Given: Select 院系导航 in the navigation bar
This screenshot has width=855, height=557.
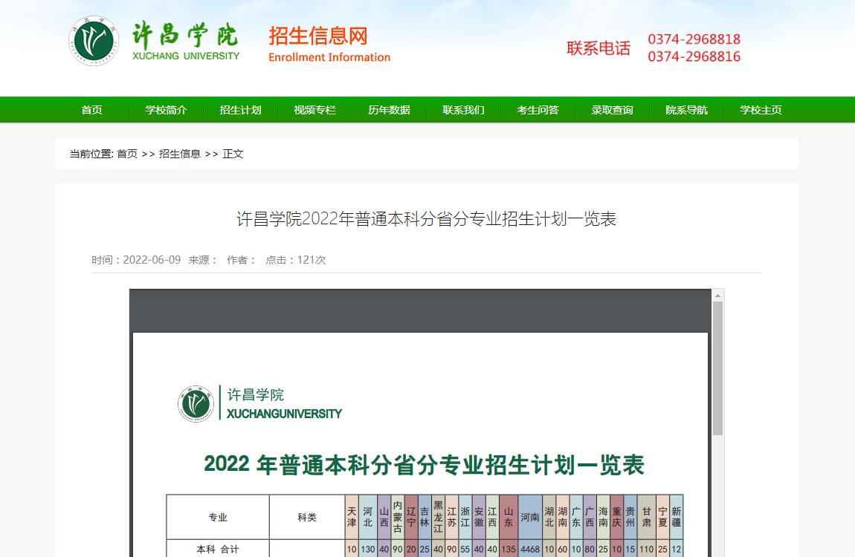Looking at the screenshot, I should [x=686, y=110].
